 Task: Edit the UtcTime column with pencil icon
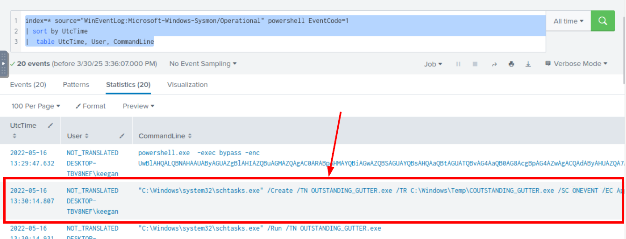click(50, 126)
